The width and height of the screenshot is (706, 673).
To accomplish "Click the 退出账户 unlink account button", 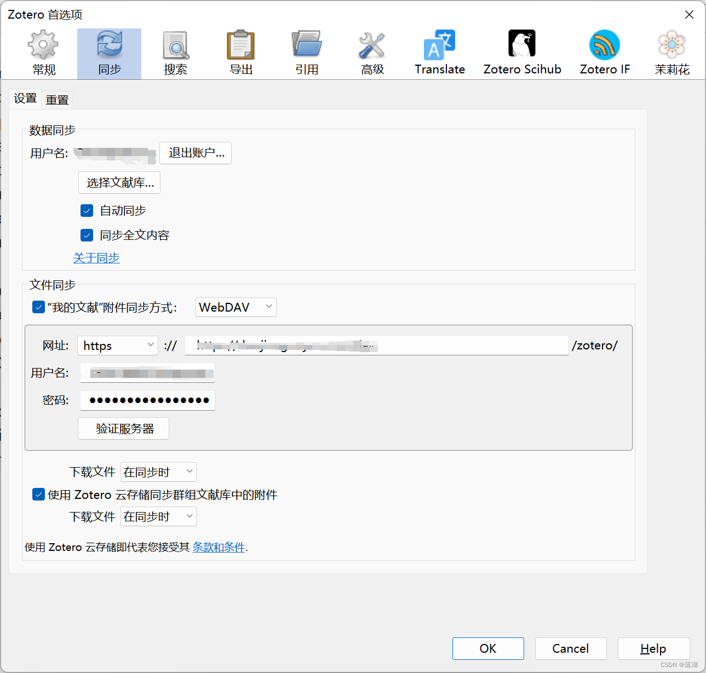I will point(196,153).
